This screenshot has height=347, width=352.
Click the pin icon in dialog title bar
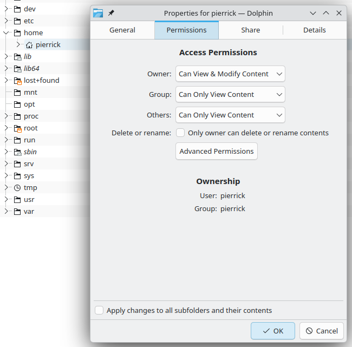(x=111, y=13)
